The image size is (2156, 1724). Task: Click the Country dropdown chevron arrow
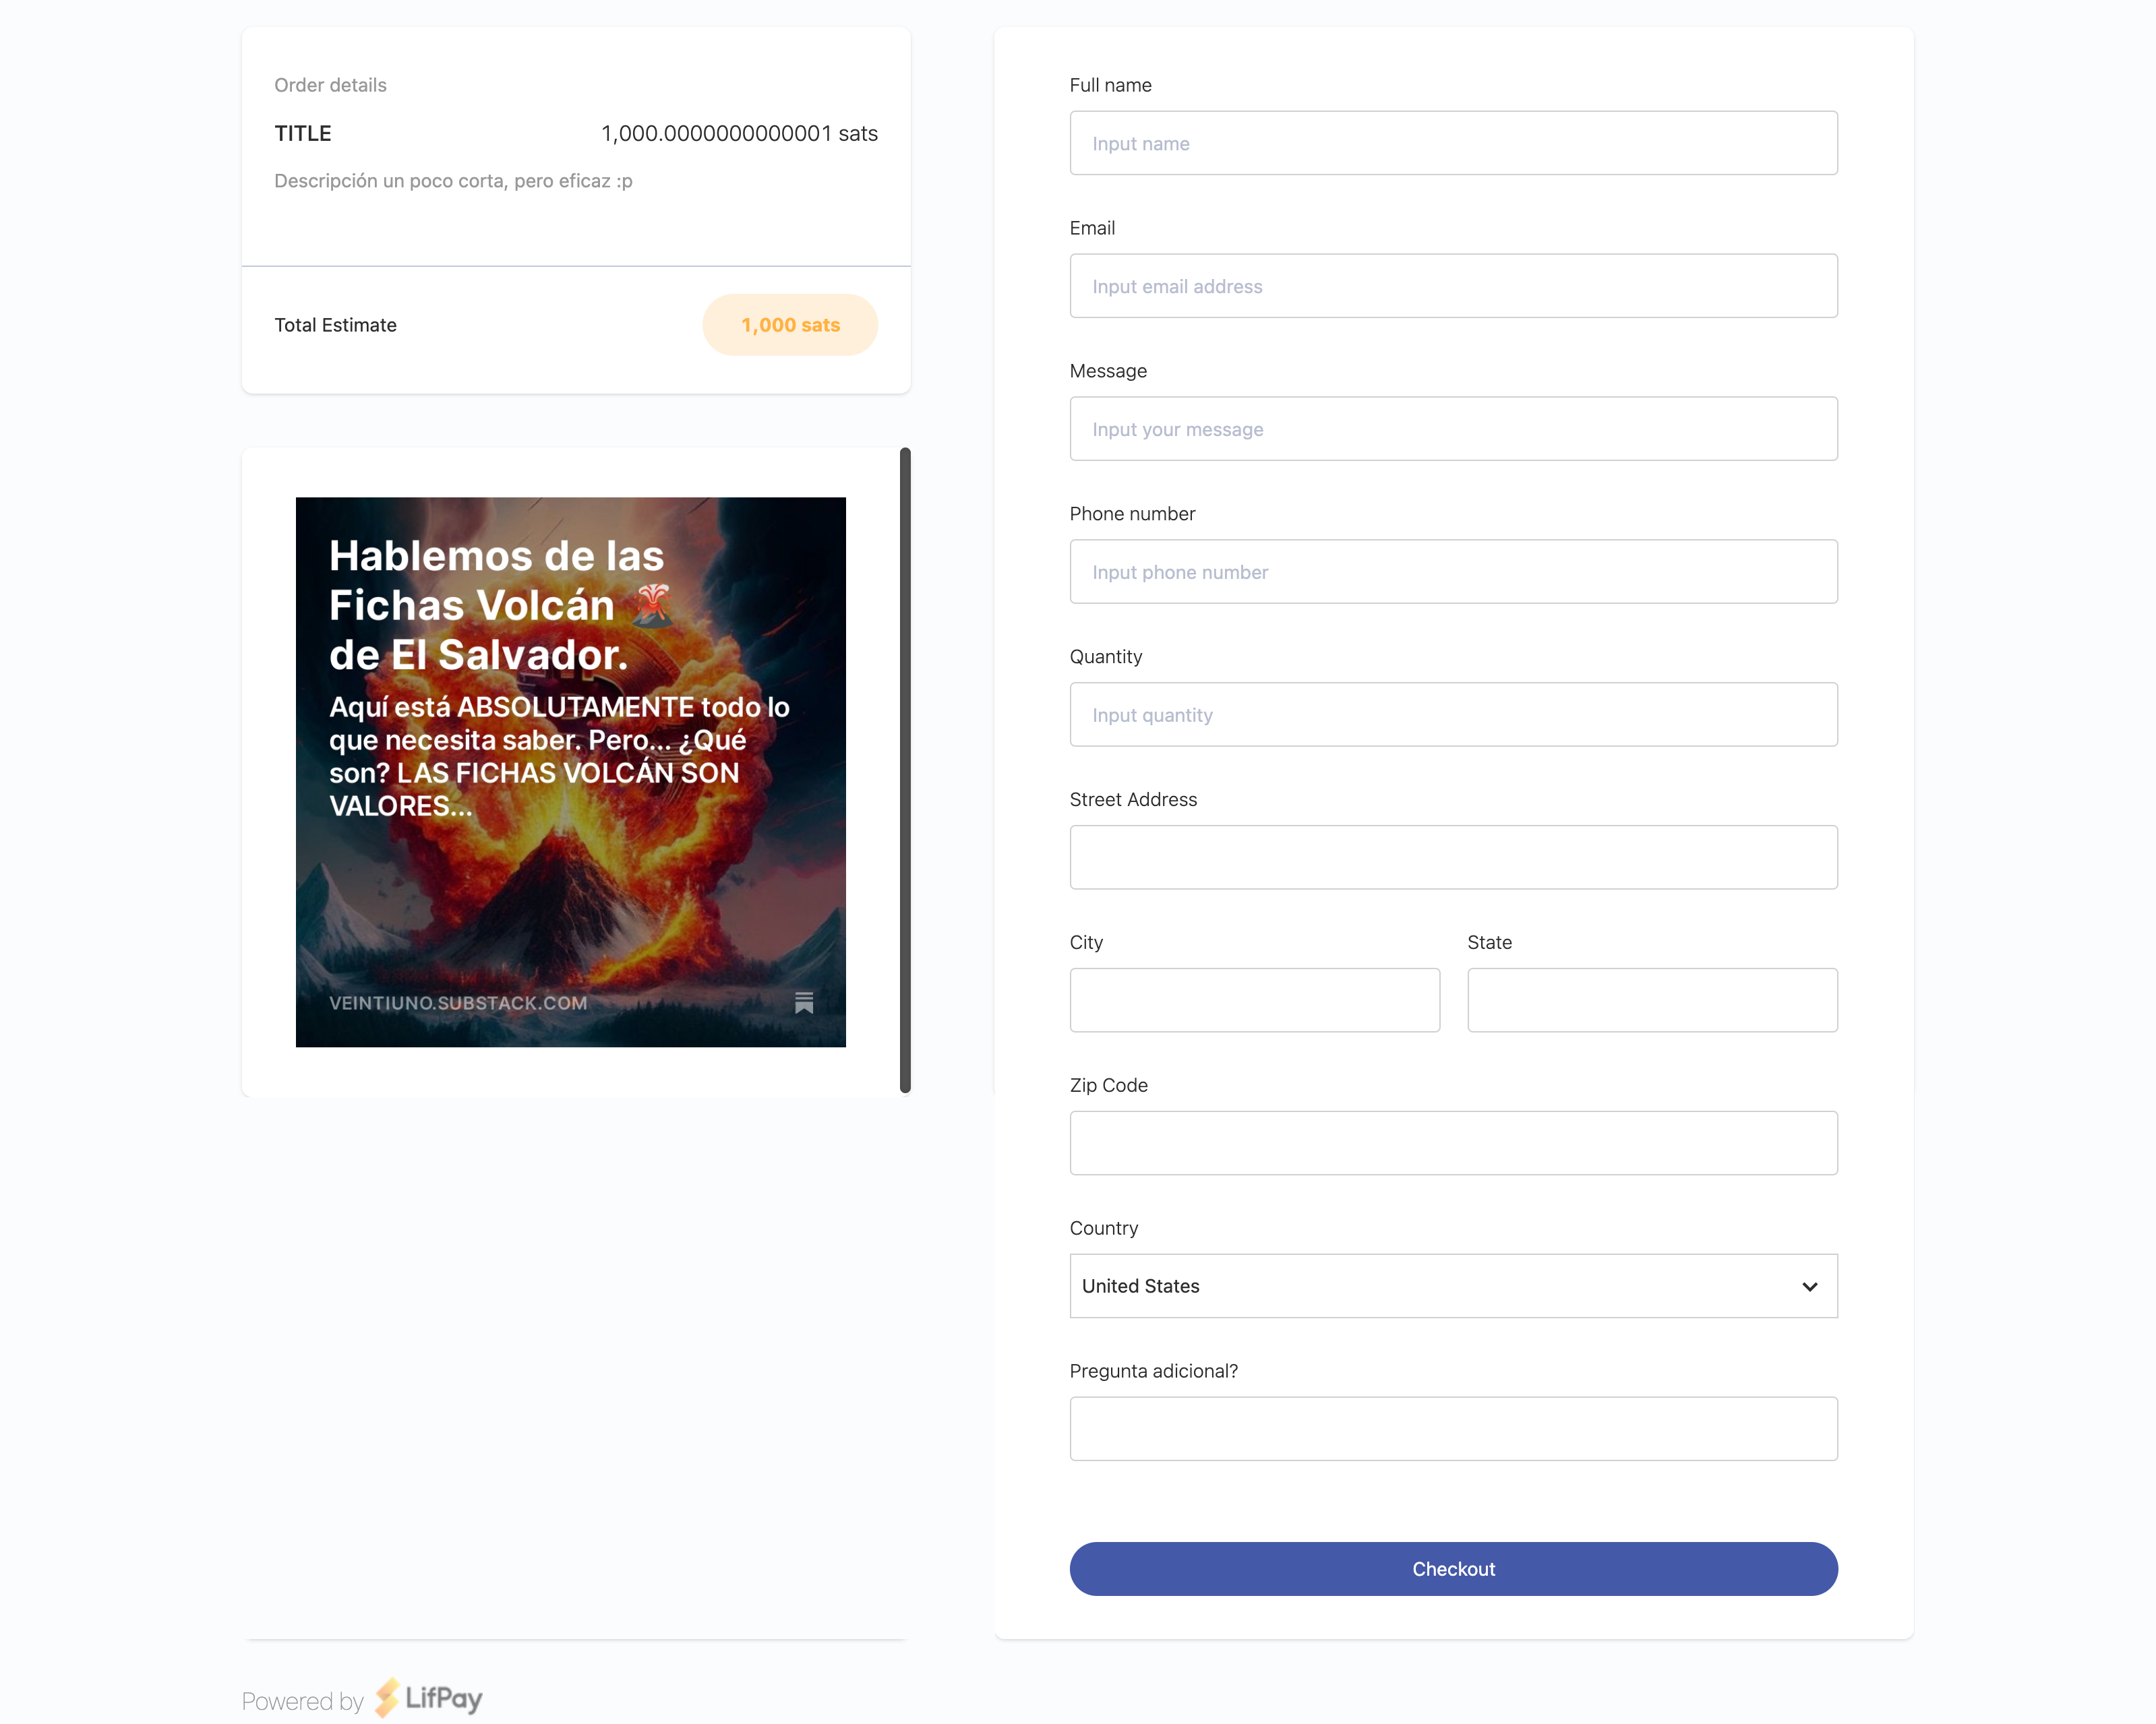click(x=1809, y=1286)
